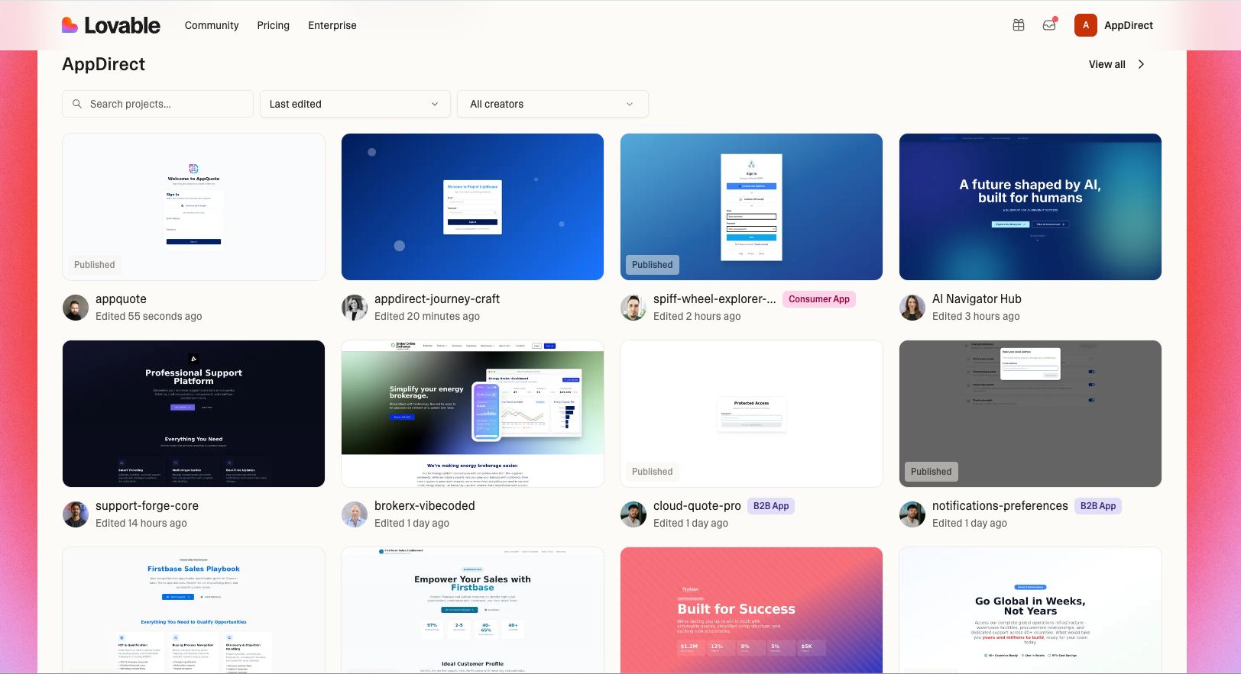Click the appquote creator avatar

76,308
